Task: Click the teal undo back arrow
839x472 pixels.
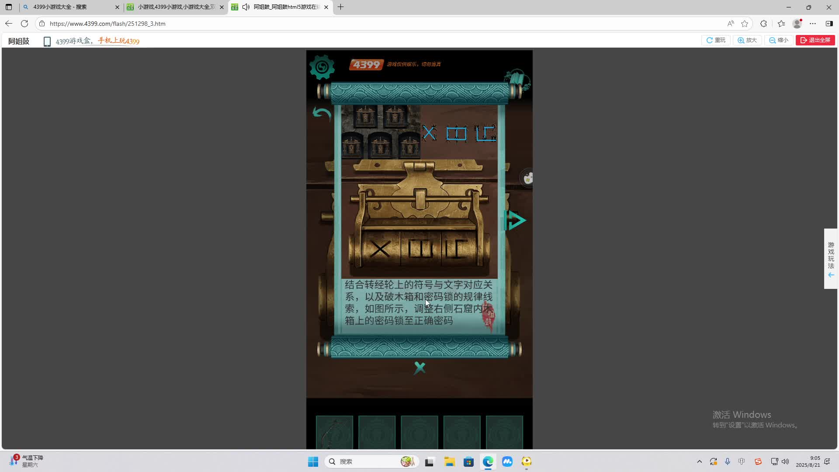Action: pyautogui.click(x=322, y=114)
